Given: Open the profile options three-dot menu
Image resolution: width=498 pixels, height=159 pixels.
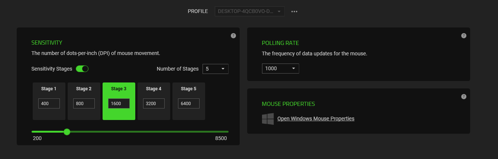Looking at the screenshot, I should [294, 12].
